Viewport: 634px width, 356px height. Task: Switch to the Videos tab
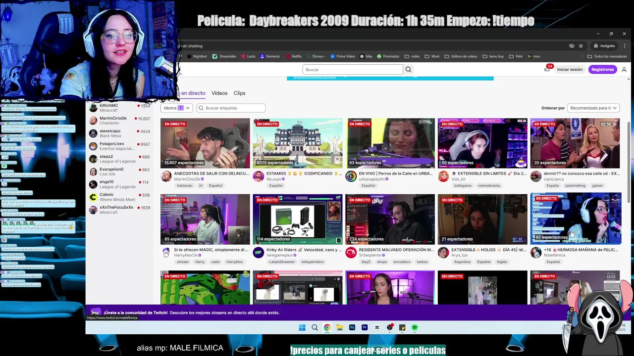coord(219,93)
